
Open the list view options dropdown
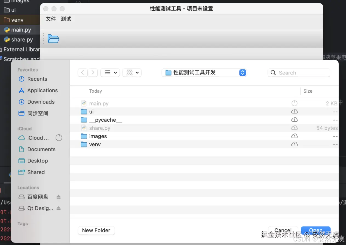[110, 73]
